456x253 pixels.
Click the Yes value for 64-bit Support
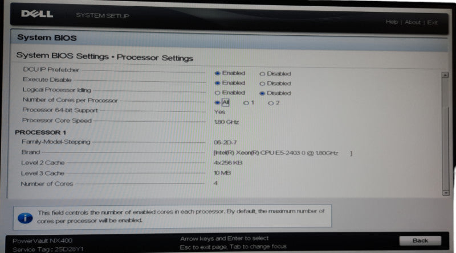[x=219, y=111]
